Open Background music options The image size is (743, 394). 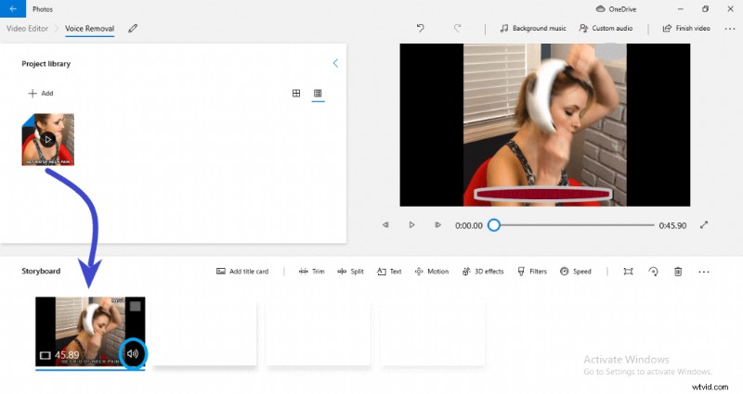point(533,29)
